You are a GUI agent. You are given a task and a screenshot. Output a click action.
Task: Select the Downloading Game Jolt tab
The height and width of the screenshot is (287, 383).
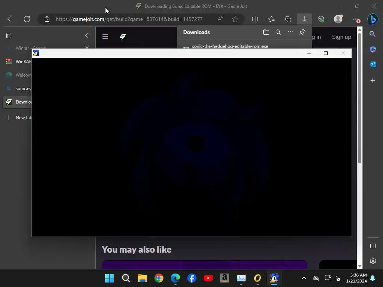click(17, 102)
